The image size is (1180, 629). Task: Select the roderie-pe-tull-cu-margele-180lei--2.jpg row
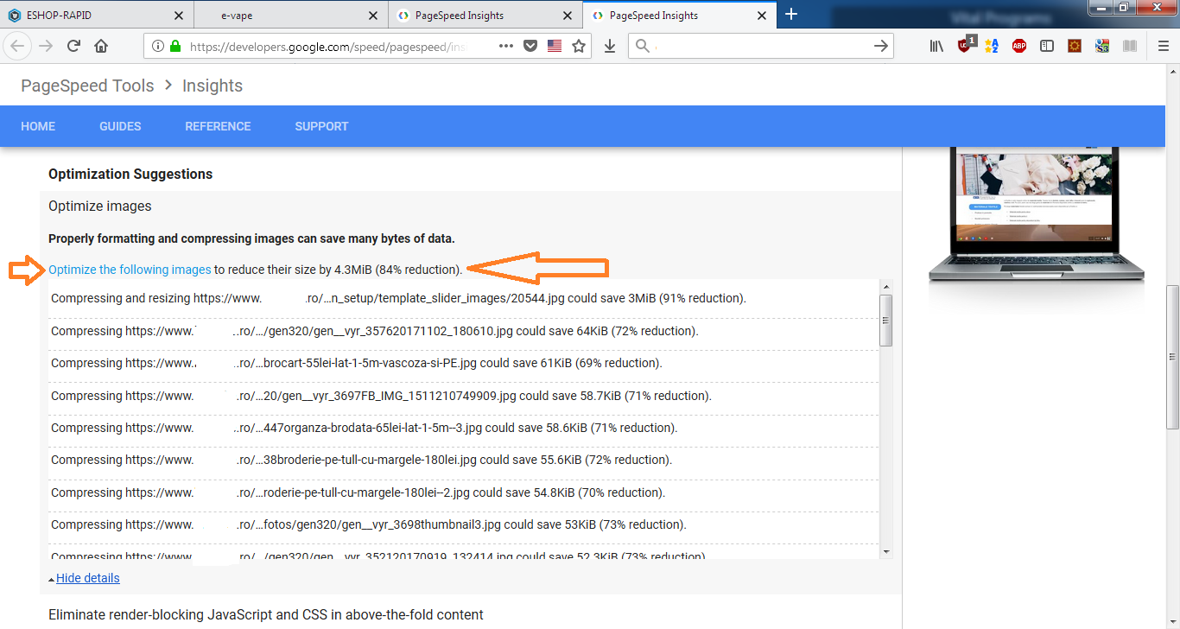tap(464, 492)
